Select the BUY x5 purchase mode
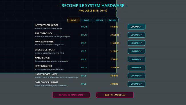This screenshot has height=105, width=186. pyautogui.click(x=86, y=20)
